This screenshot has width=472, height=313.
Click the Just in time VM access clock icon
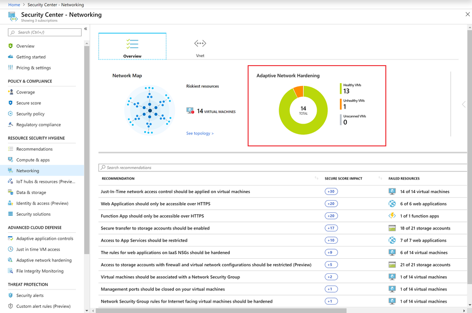tap(10, 249)
